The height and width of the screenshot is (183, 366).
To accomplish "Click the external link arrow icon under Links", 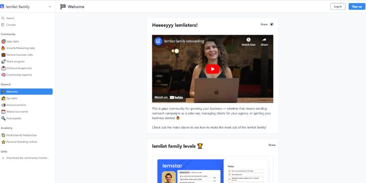I will tap(3, 158).
